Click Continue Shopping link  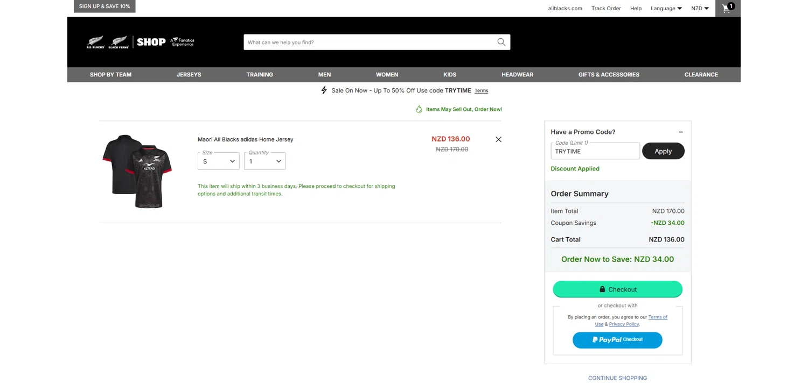(617, 378)
